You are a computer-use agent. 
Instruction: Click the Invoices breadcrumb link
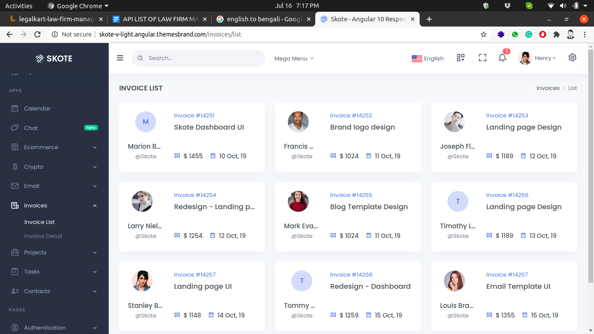547,88
